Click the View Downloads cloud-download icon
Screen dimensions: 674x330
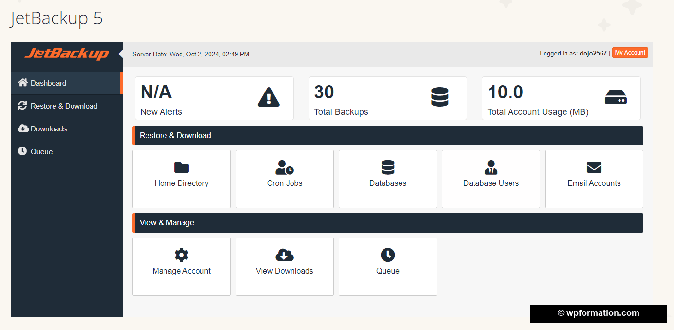(285, 255)
